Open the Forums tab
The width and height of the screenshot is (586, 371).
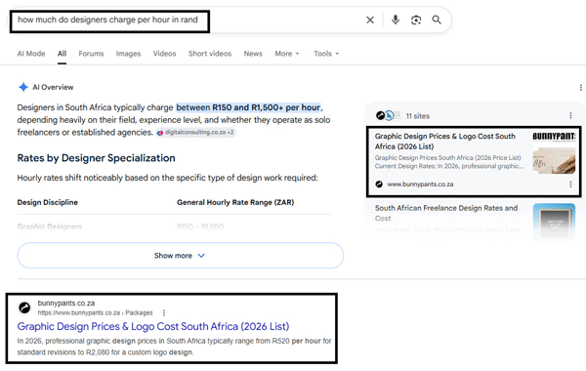[91, 54]
